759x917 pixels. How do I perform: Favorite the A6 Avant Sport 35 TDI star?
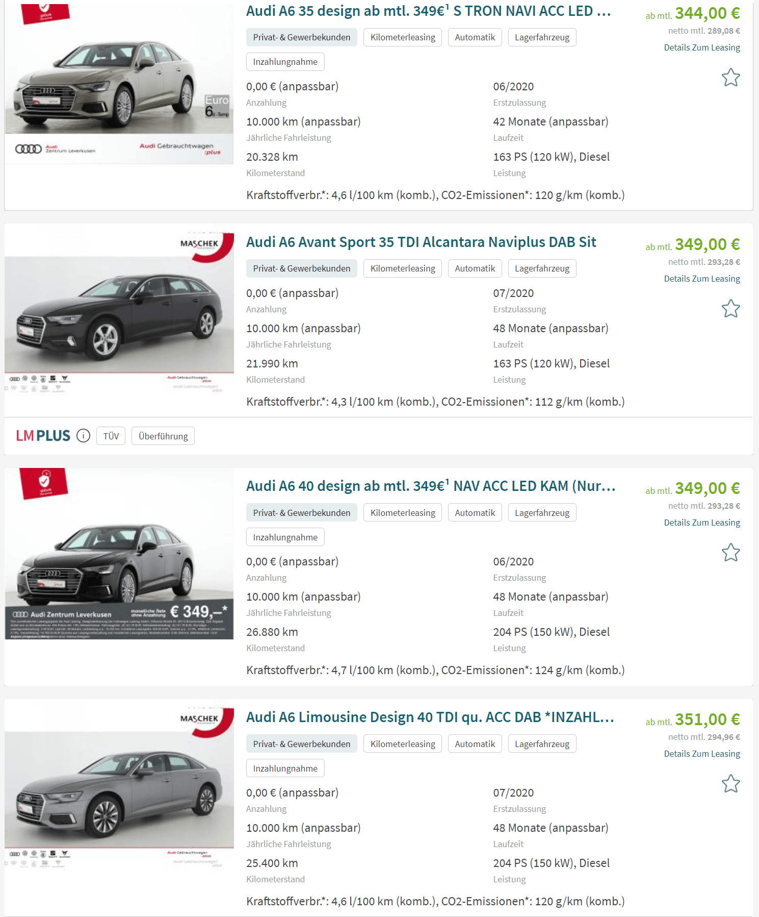click(x=730, y=309)
